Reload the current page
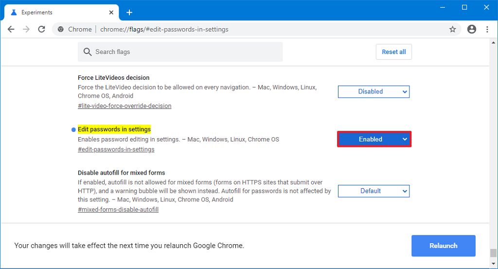The image size is (498, 269). point(42,29)
